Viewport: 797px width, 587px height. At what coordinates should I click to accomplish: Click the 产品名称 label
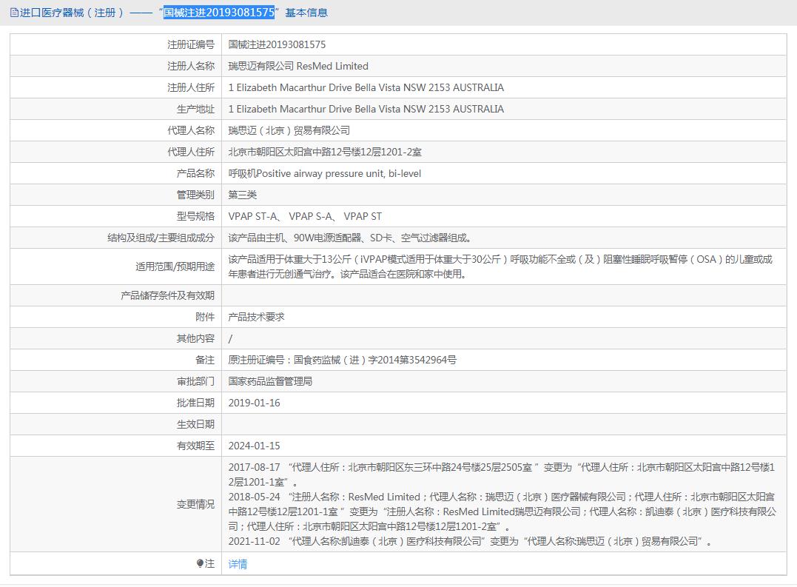[195, 173]
